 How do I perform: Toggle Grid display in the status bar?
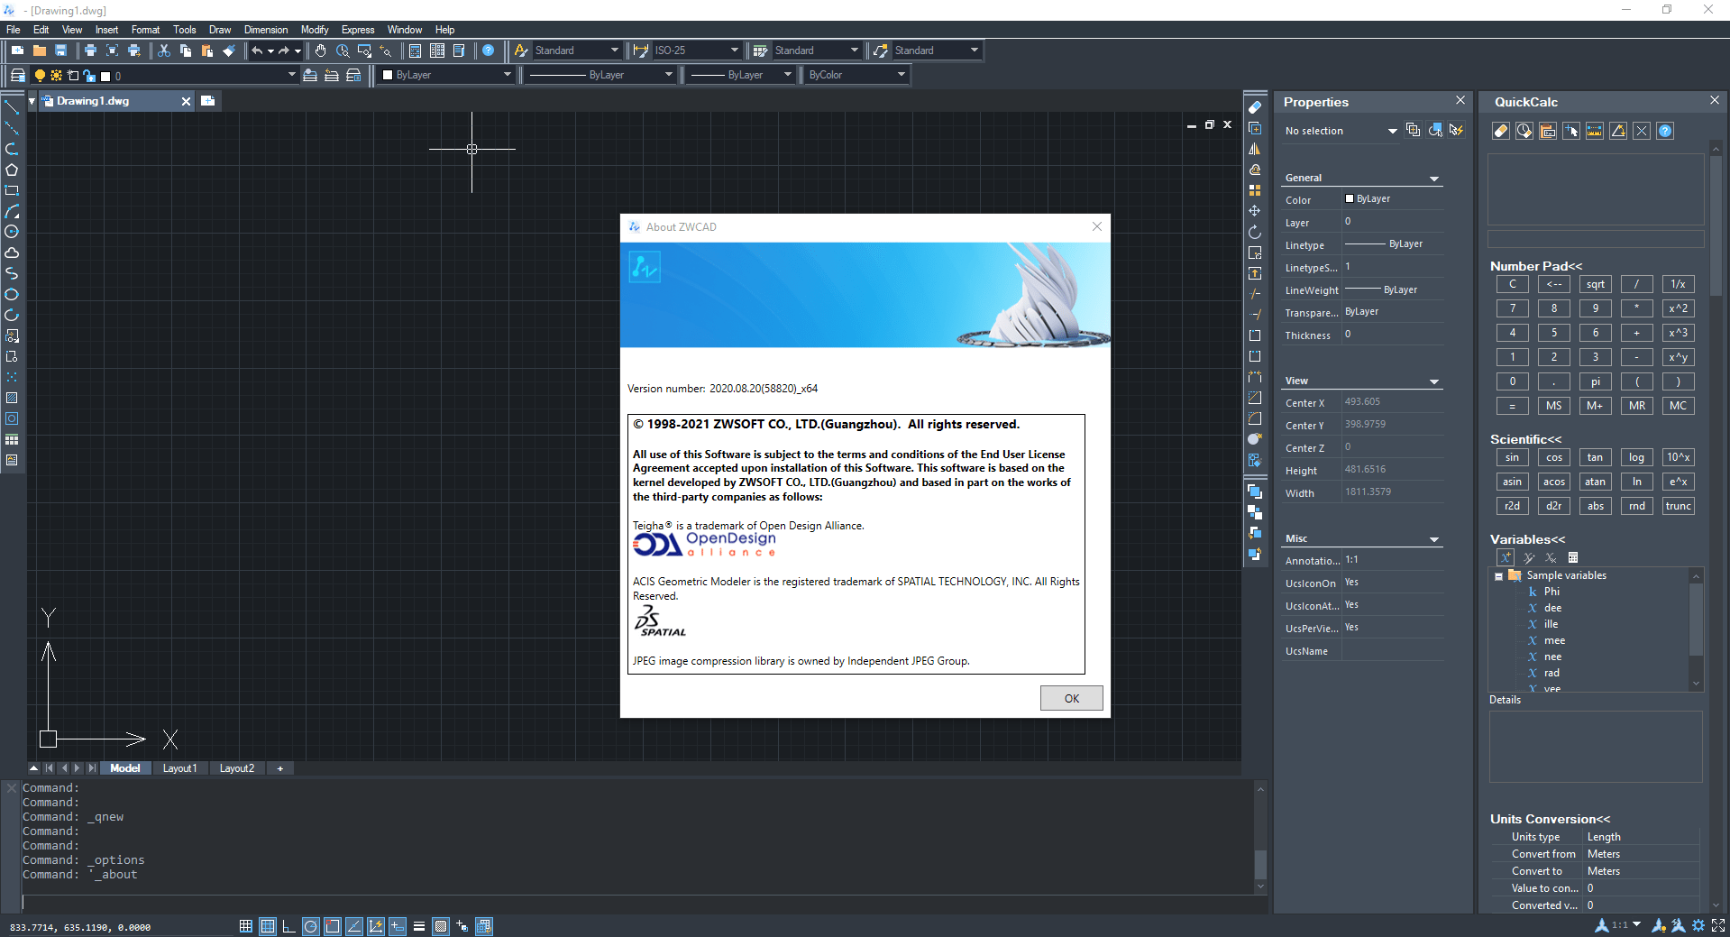click(268, 926)
